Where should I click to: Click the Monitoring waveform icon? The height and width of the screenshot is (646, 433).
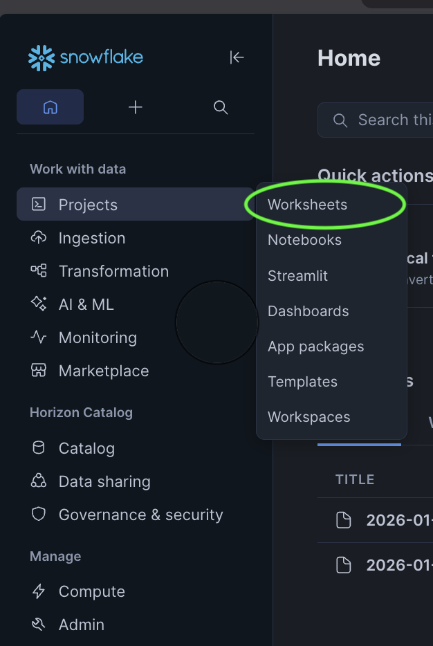click(x=37, y=338)
